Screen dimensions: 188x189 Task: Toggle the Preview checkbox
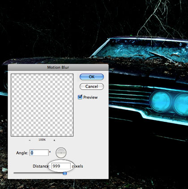click(80, 97)
